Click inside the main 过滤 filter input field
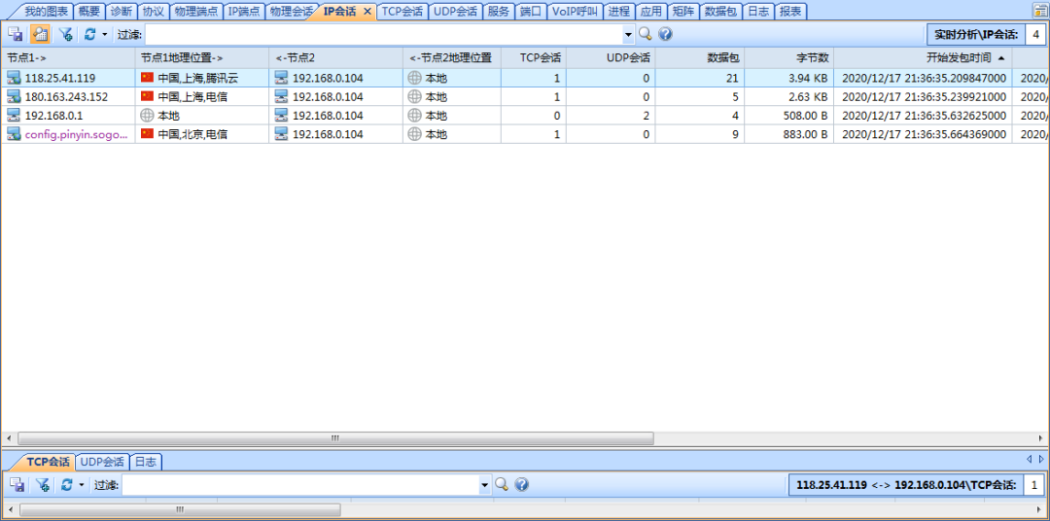This screenshot has height=521, width=1050. point(384,34)
